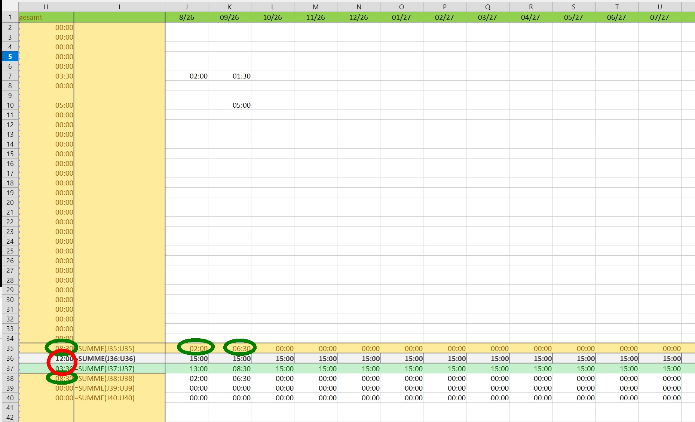
Task: Select column header J
Action: [187, 7]
